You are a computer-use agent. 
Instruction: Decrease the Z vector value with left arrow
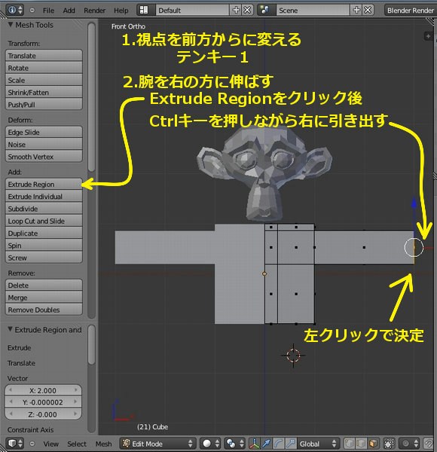11,414
